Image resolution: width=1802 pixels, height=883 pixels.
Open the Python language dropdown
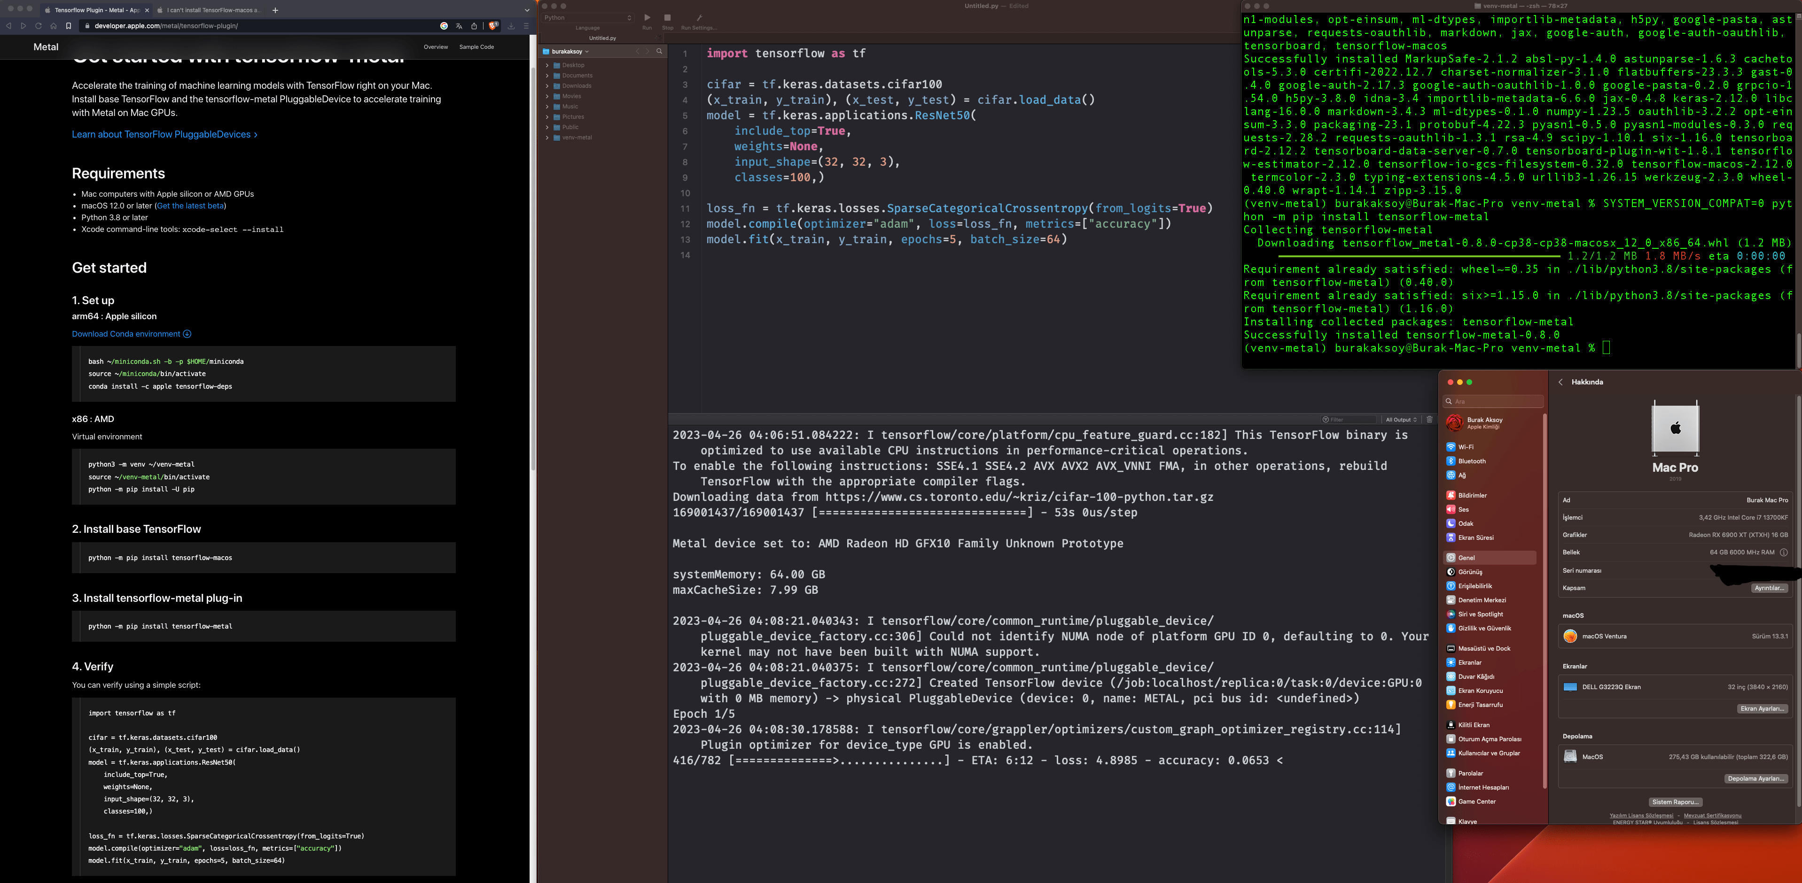588,17
